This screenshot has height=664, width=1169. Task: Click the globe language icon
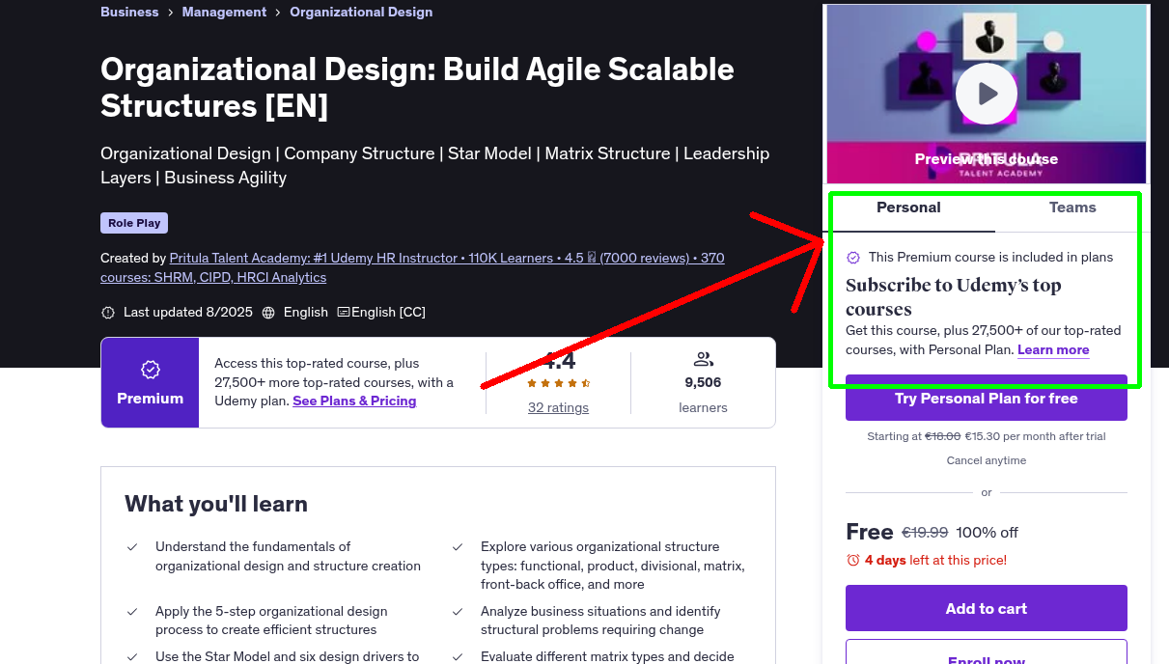coord(268,313)
